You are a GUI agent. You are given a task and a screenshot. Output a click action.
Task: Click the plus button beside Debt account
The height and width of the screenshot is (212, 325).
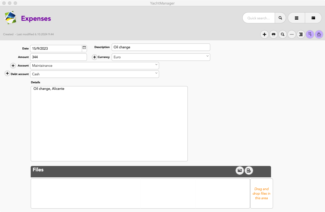[x=7, y=74]
